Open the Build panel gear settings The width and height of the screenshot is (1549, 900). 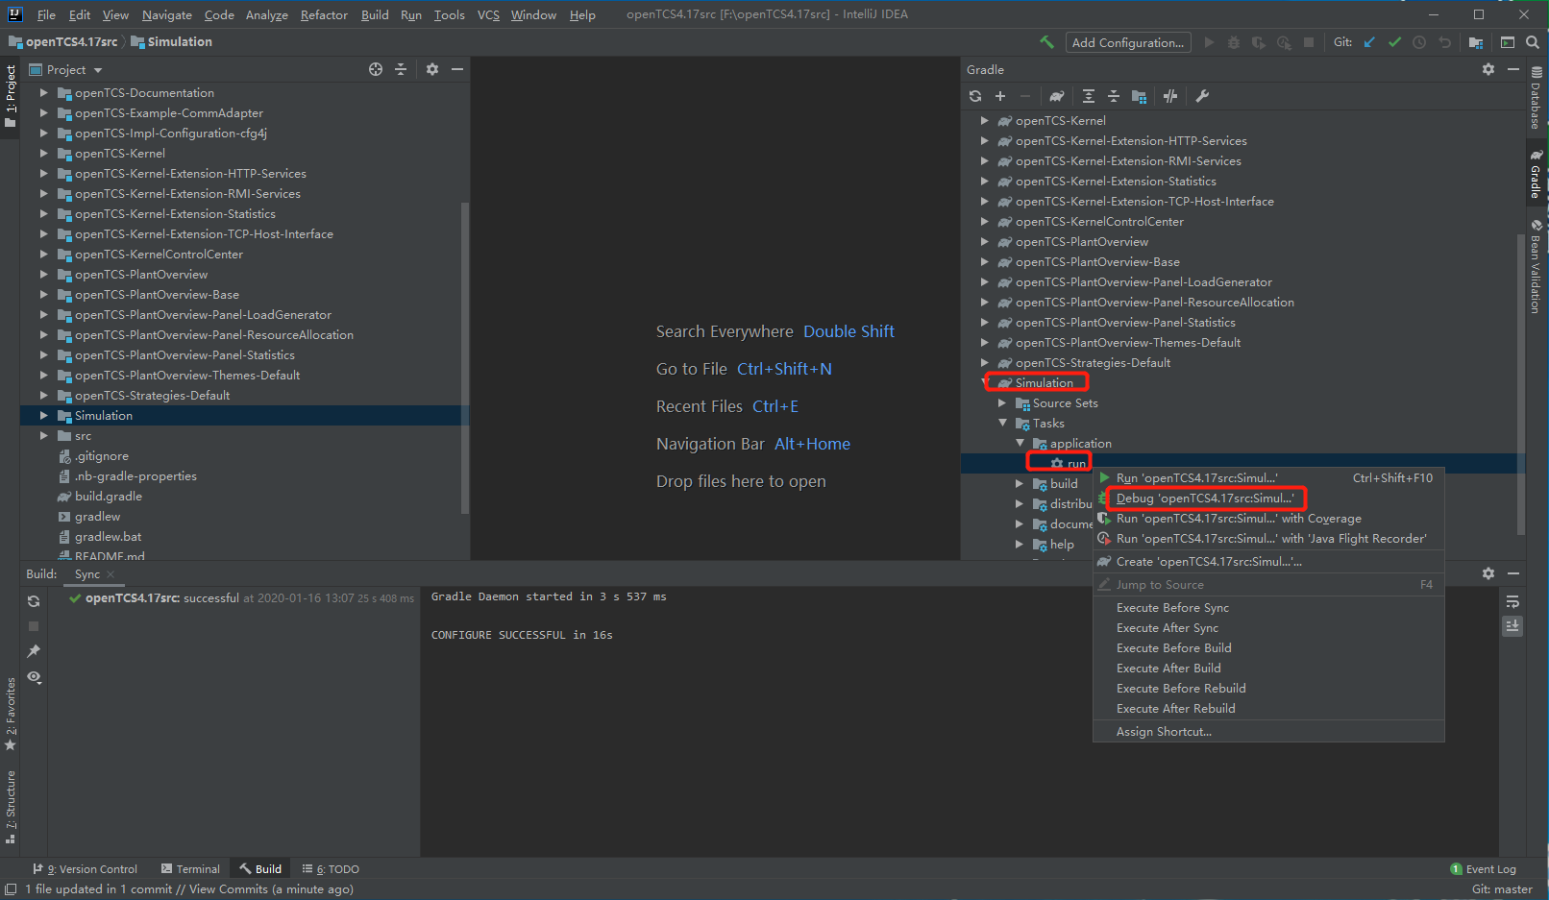tap(1488, 573)
